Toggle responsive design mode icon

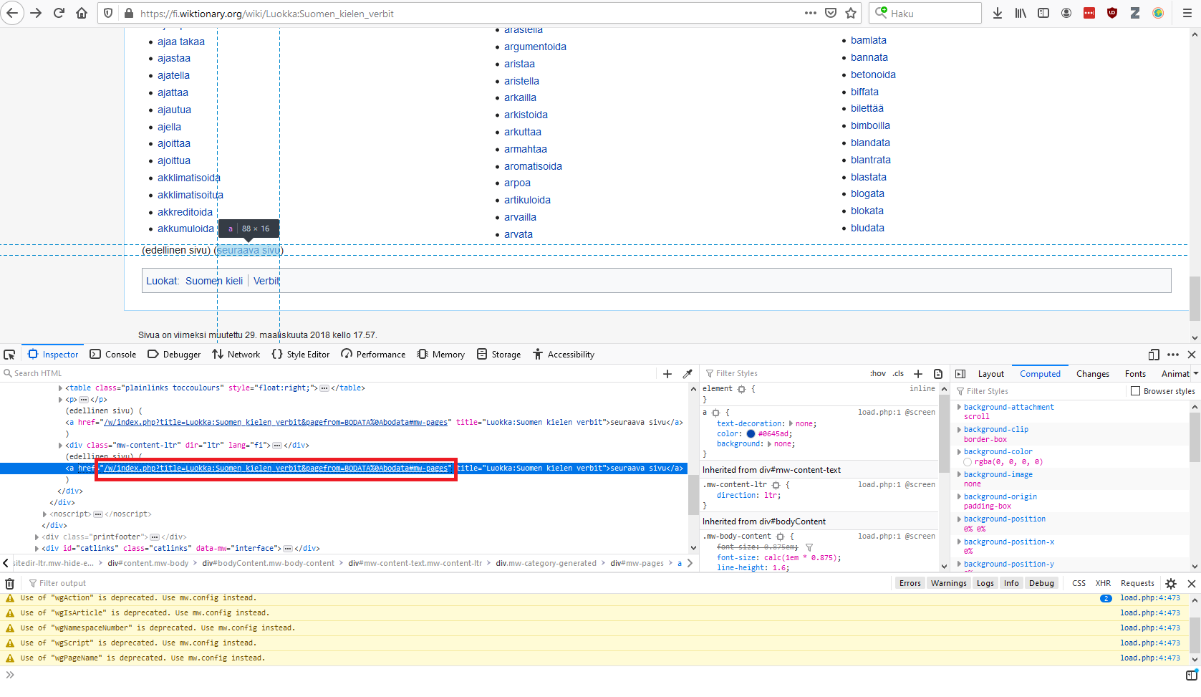(1154, 355)
